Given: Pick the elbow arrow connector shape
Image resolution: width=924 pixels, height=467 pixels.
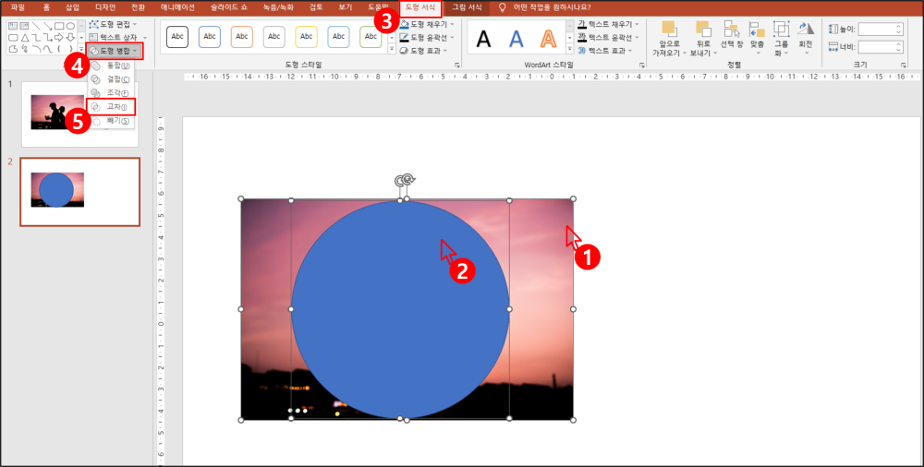Looking at the screenshot, I should pyautogui.click(x=48, y=37).
